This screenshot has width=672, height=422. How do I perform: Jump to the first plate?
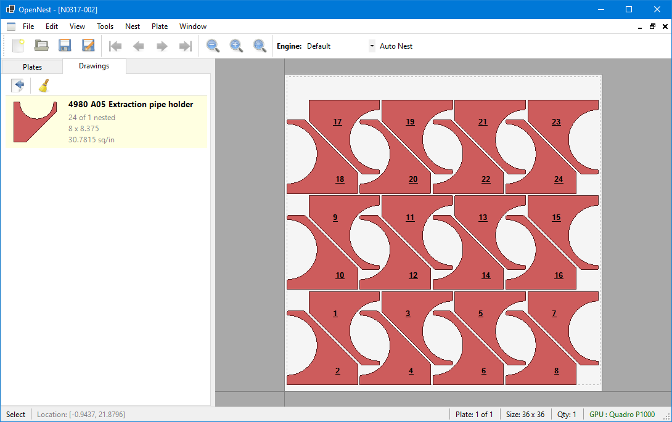pos(115,46)
